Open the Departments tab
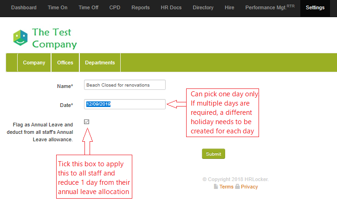Viewport: 337px width, 207px height. [x=100, y=63]
